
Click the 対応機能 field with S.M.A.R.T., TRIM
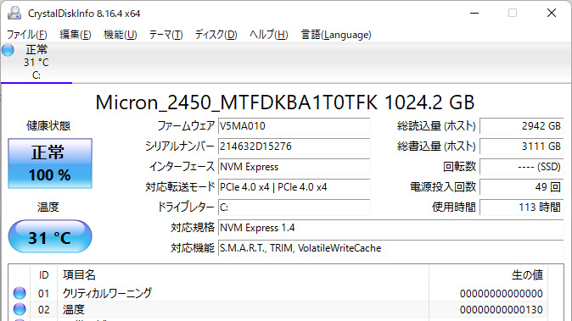pyautogui.click(x=391, y=248)
